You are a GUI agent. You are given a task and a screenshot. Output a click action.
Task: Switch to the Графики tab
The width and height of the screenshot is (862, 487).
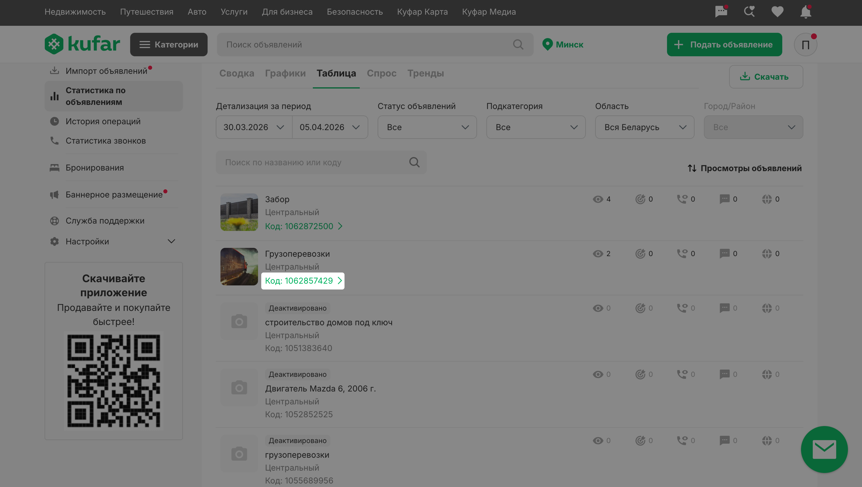285,73
